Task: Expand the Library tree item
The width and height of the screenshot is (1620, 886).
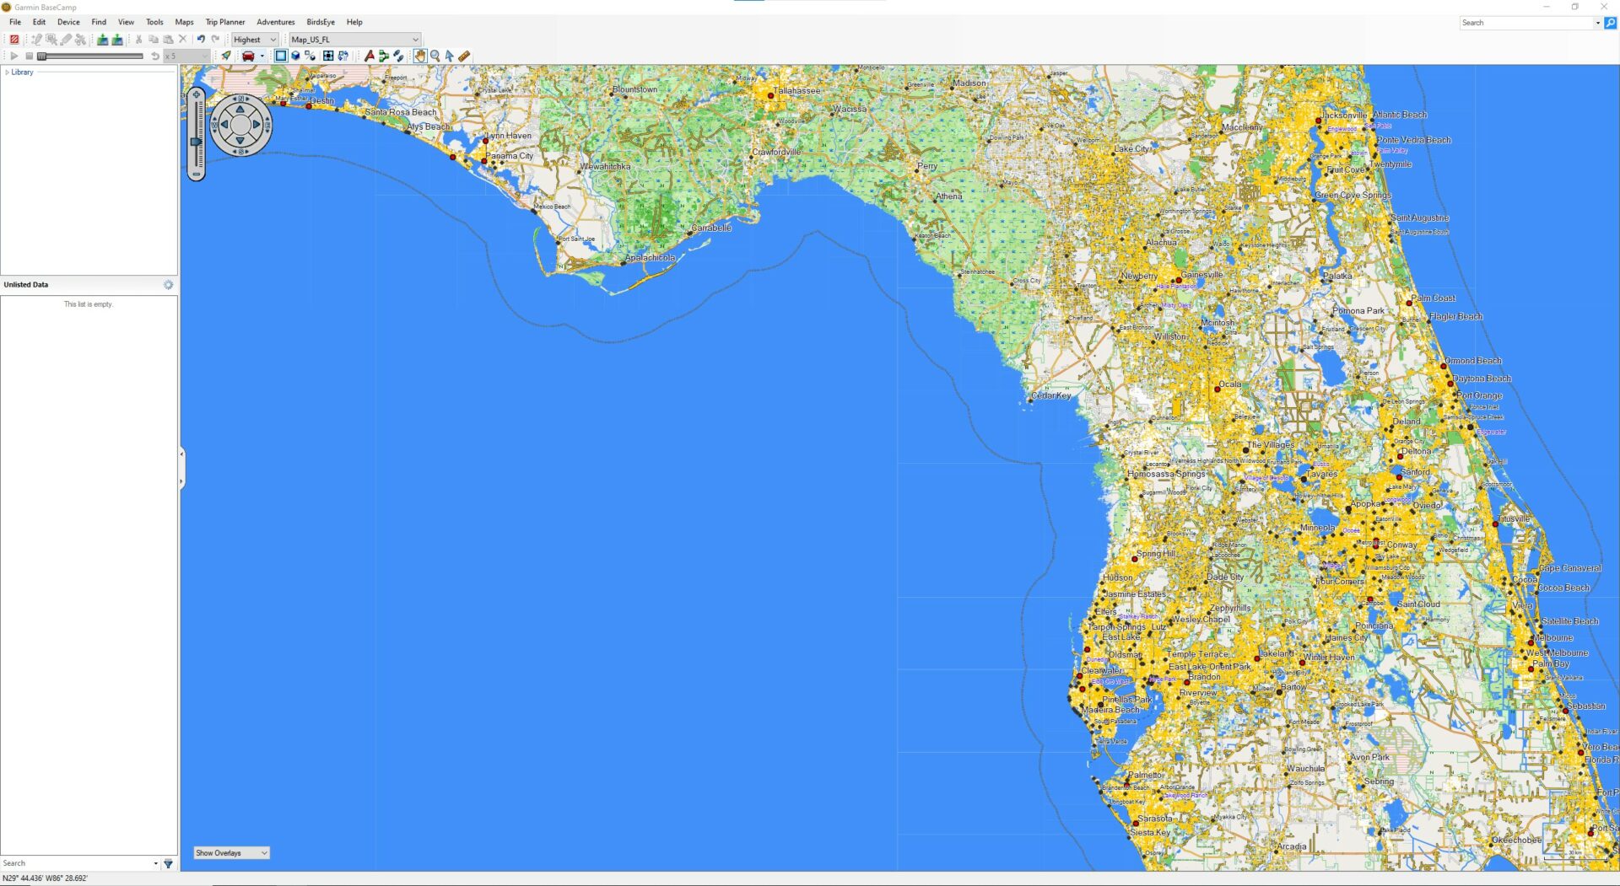Action: (7, 72)
